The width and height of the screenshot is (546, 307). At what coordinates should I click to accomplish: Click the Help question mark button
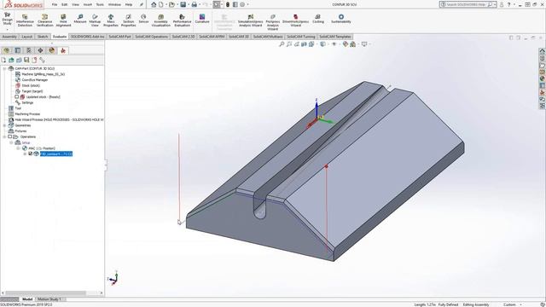508,4
